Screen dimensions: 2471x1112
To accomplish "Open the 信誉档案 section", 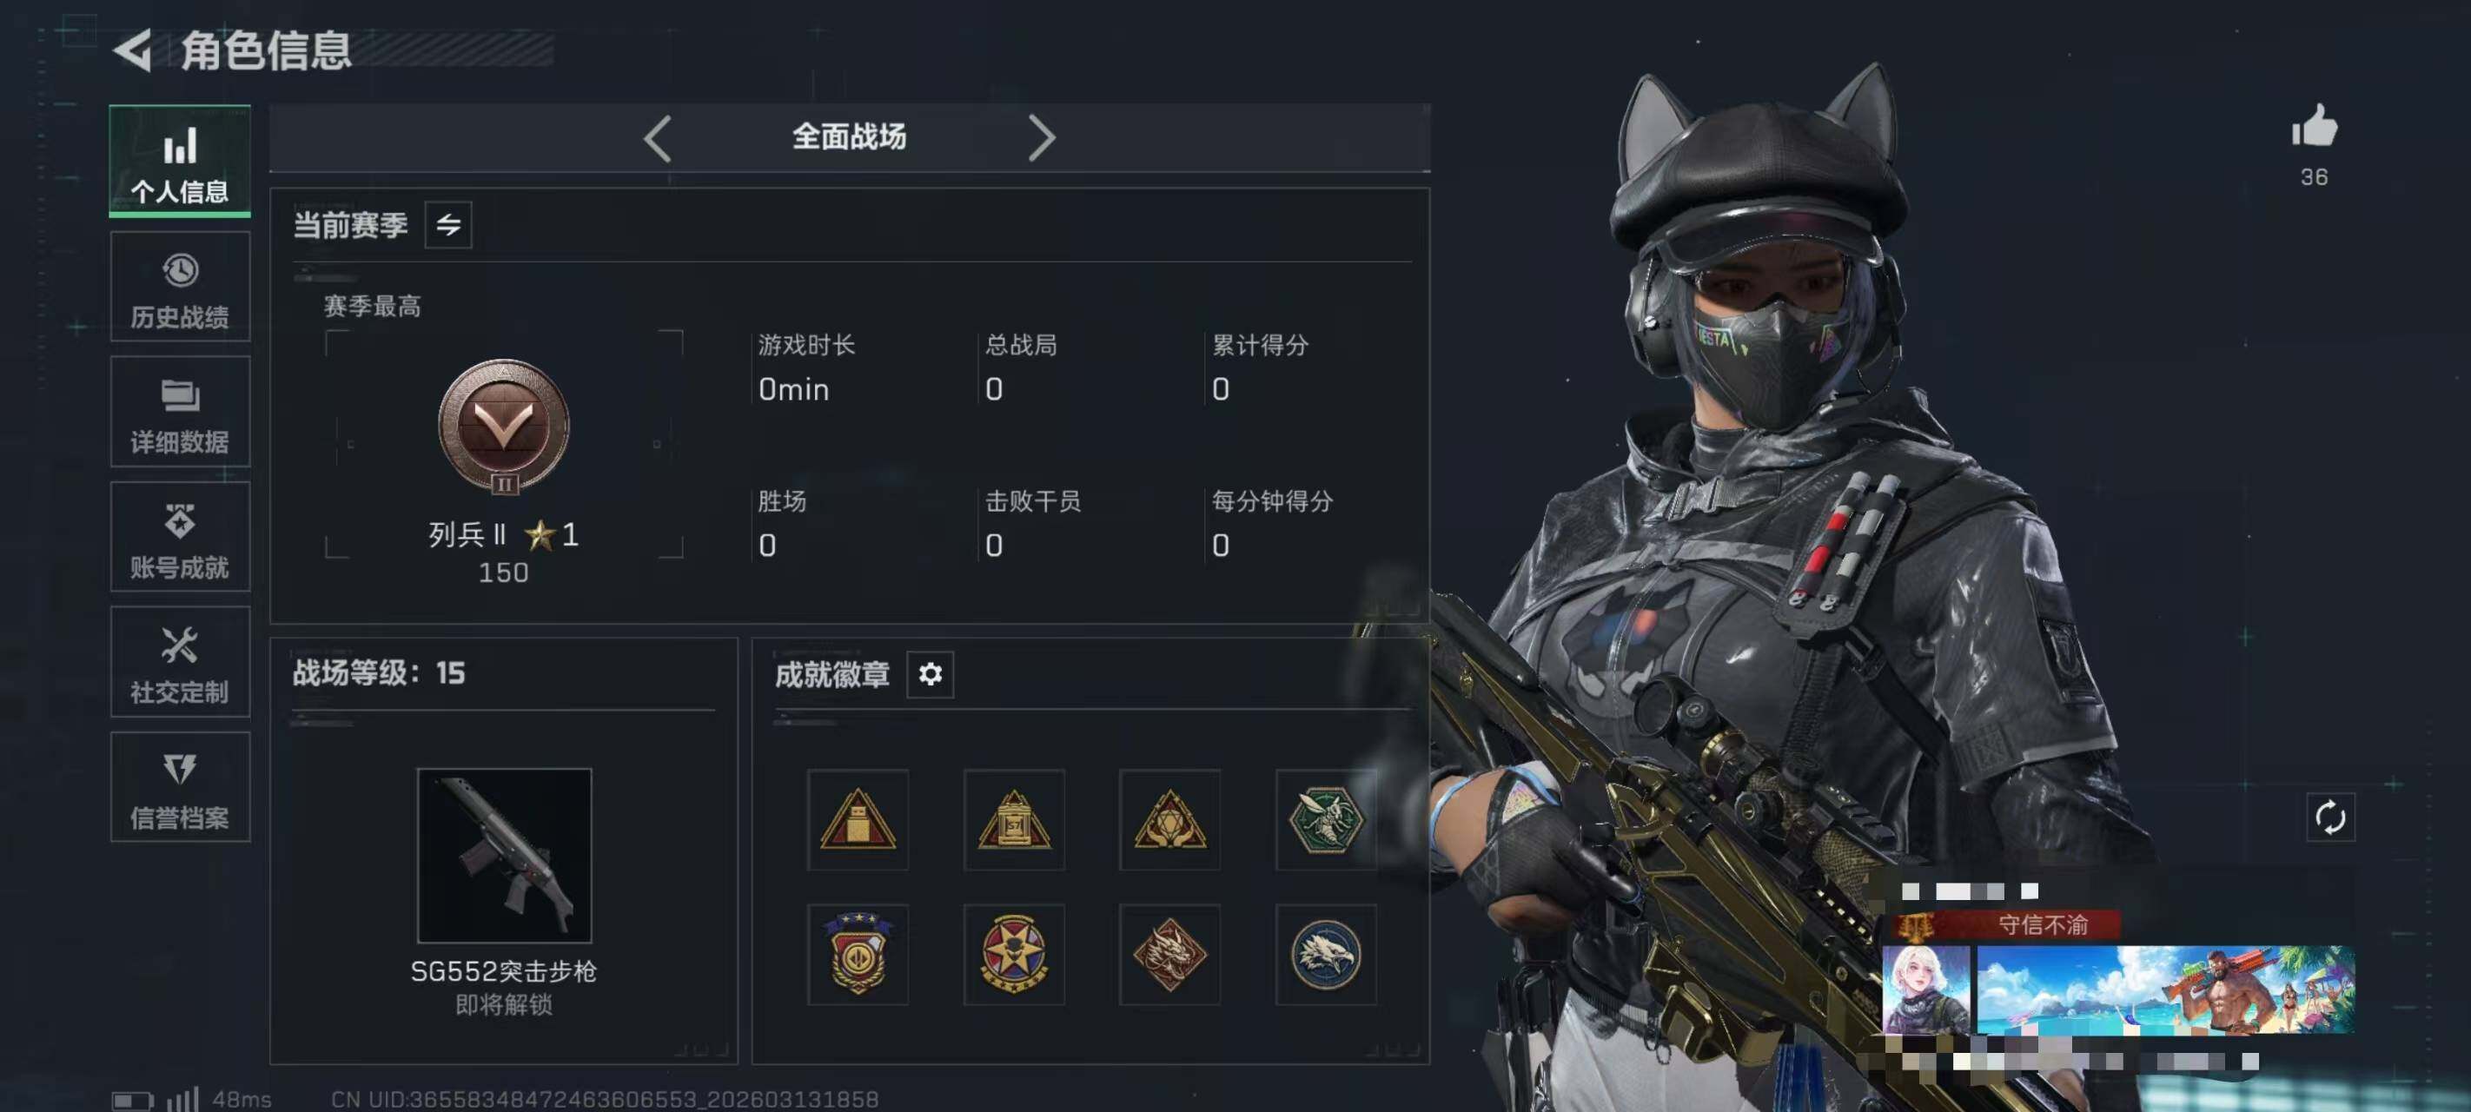I will click(181, 787).
